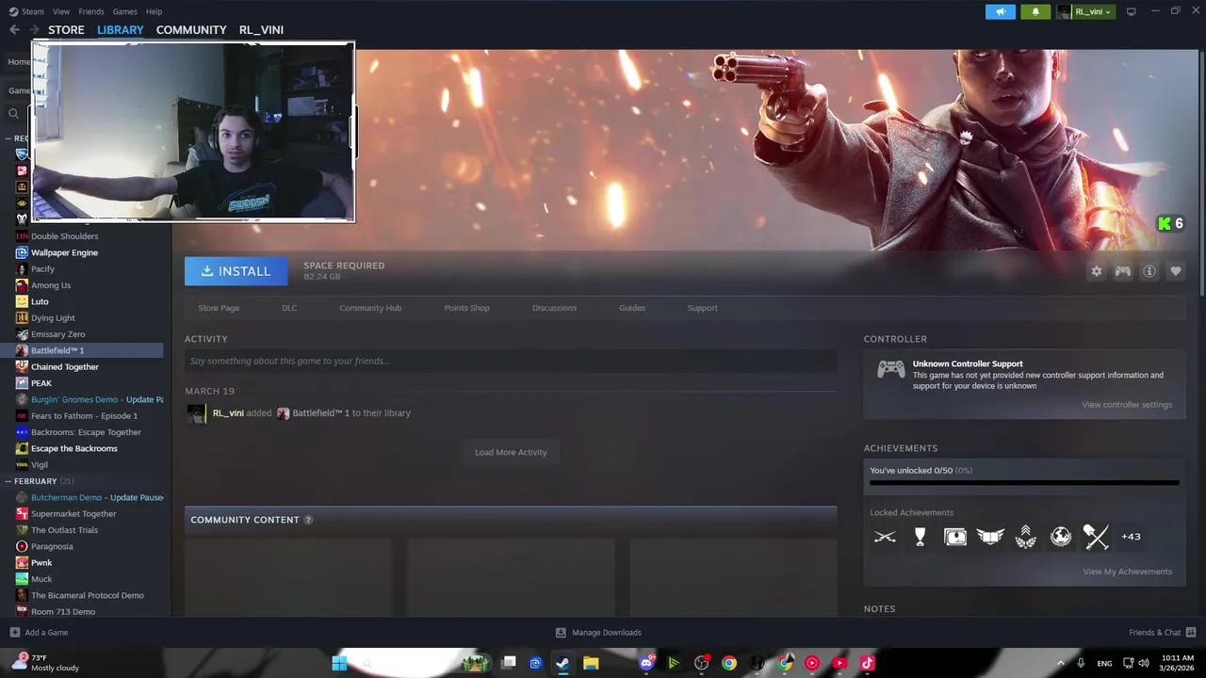Click the PEAK game icon
The image size is (1206, 678).
coord(22,383)
